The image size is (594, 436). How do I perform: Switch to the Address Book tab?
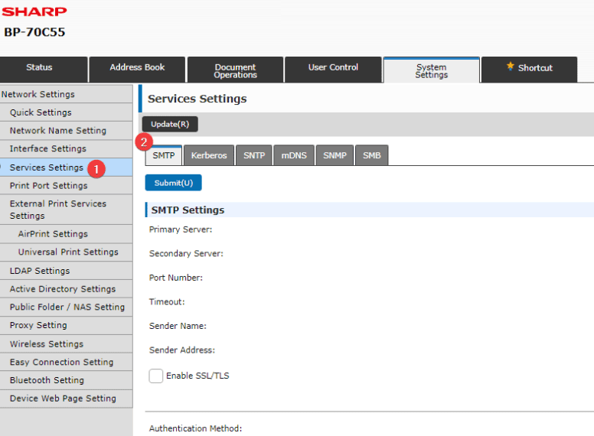pyautogui.click(x=137, y=68)
